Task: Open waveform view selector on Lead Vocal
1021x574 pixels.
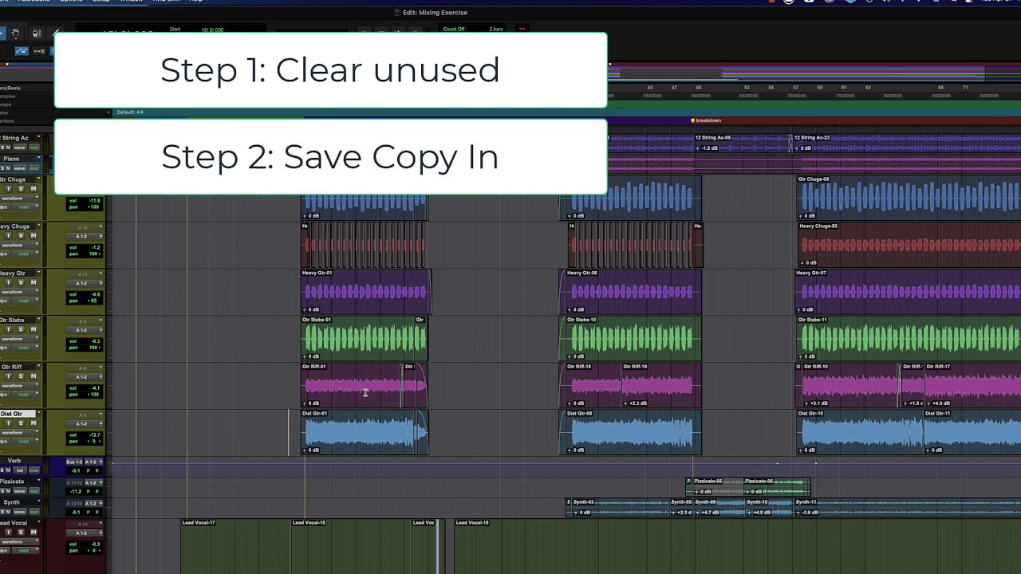Action: pyautogui.click(x=19, y=542)
